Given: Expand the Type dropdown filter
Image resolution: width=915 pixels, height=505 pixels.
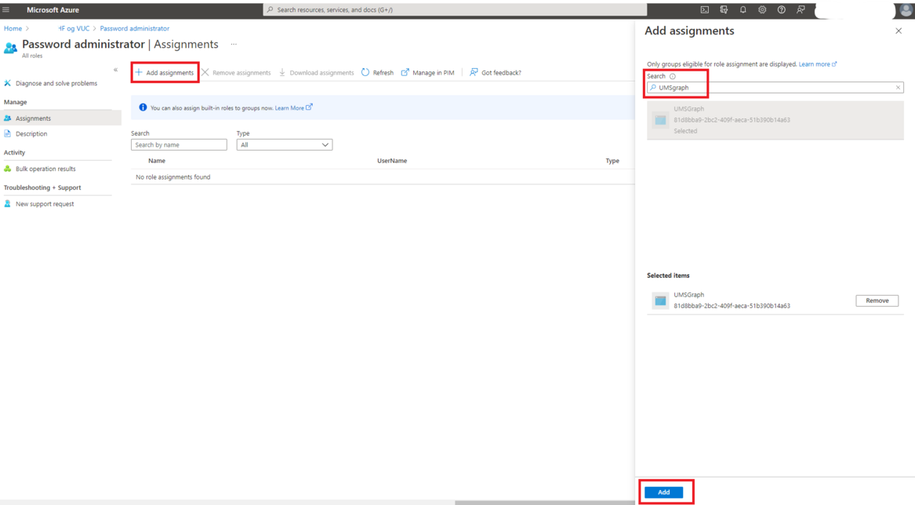Looking at the screenshot, I should coord(284,145).
